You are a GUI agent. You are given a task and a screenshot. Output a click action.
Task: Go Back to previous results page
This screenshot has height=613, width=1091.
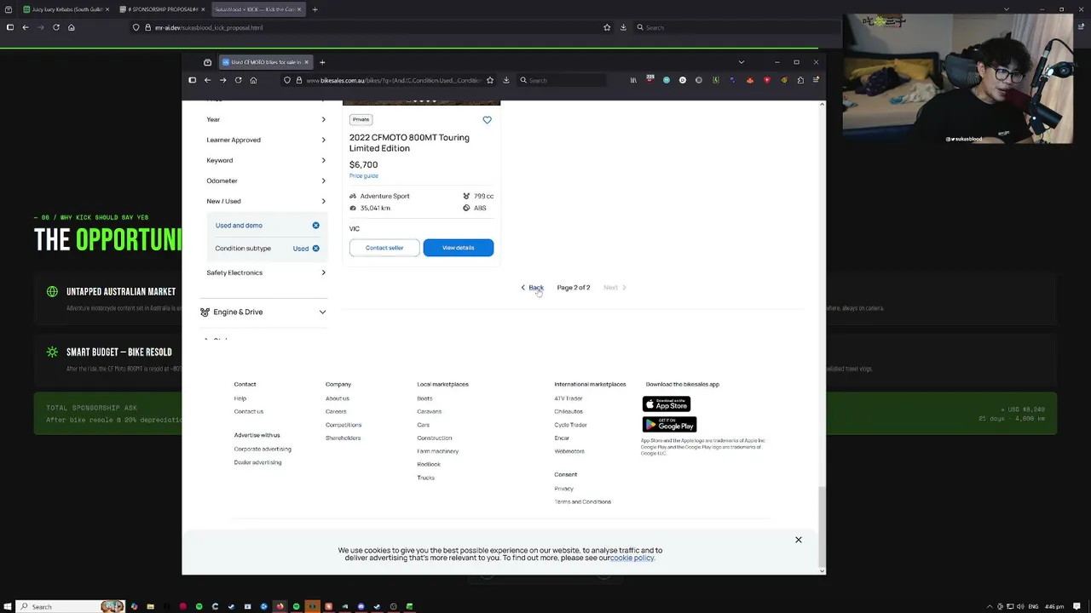coord(533,288)
